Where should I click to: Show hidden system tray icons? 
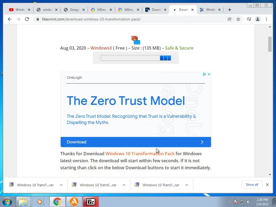[229, 202]
